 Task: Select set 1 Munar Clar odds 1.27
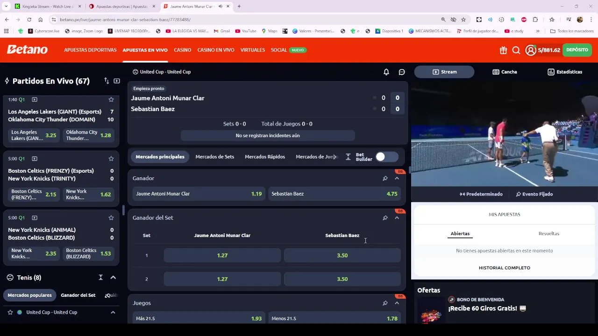(x=222, y=255)
